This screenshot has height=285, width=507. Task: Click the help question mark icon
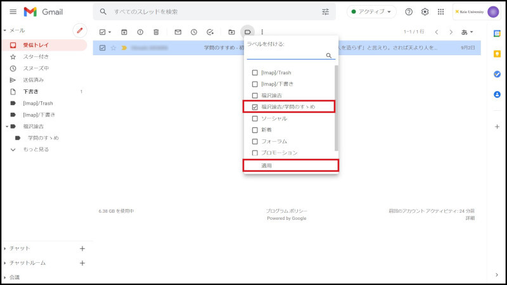point(409,12)
